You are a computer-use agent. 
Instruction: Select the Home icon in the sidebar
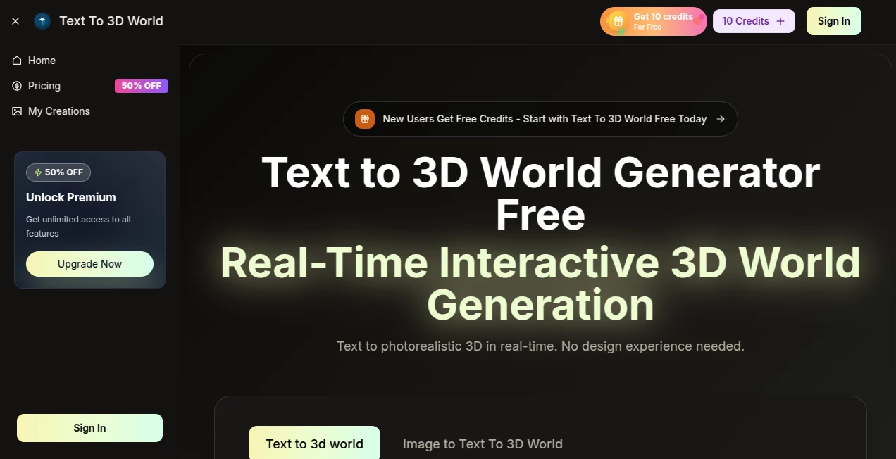tap(17, 61)
